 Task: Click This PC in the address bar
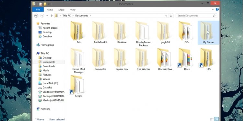tap(66, 15)
